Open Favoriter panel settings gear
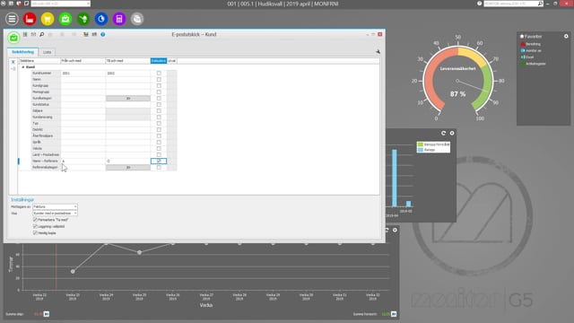The image size is (574, 323). pos(566,36)
